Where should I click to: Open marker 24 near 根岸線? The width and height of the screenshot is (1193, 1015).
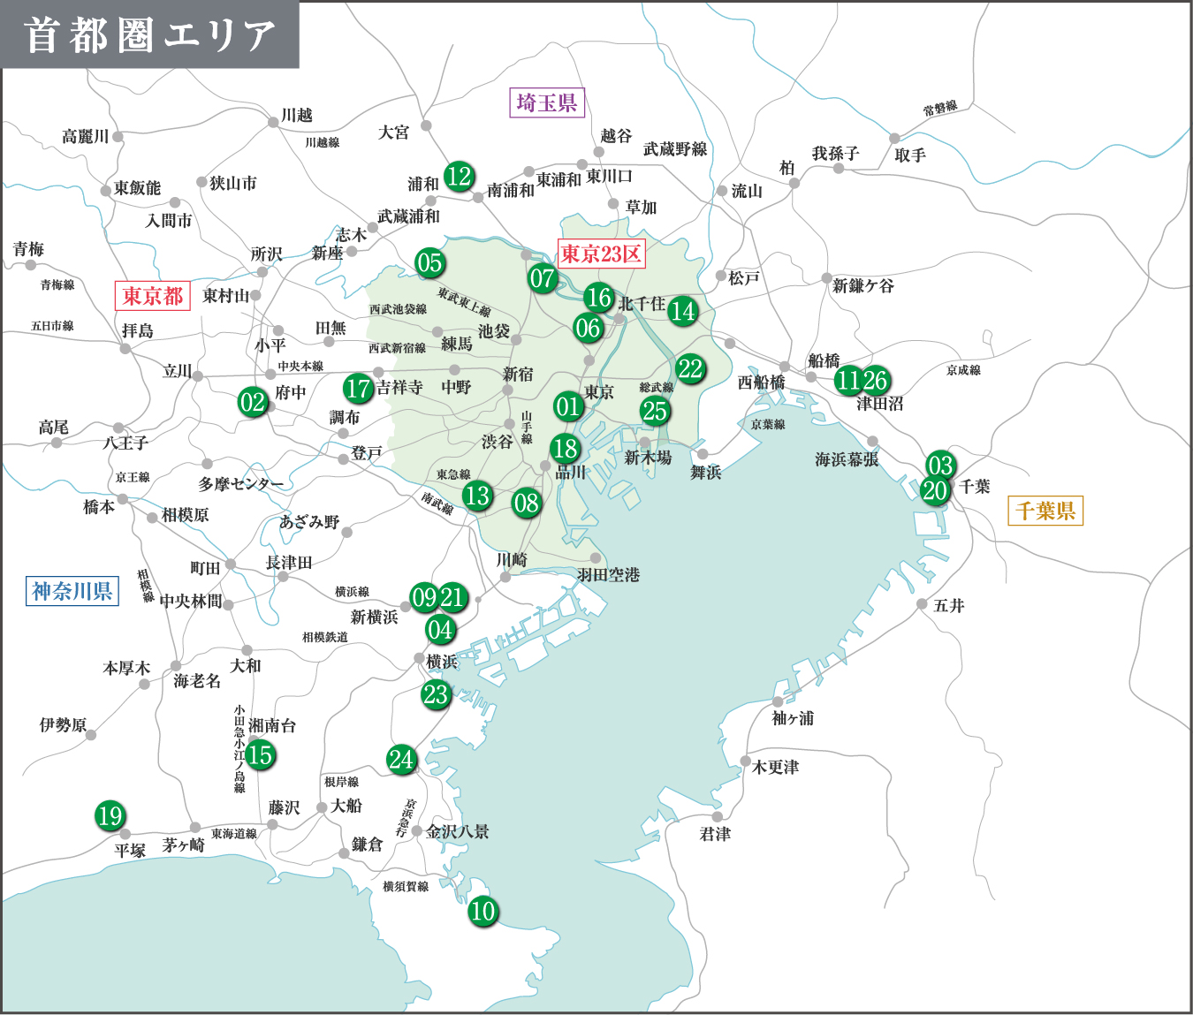[x=401, y=759]
